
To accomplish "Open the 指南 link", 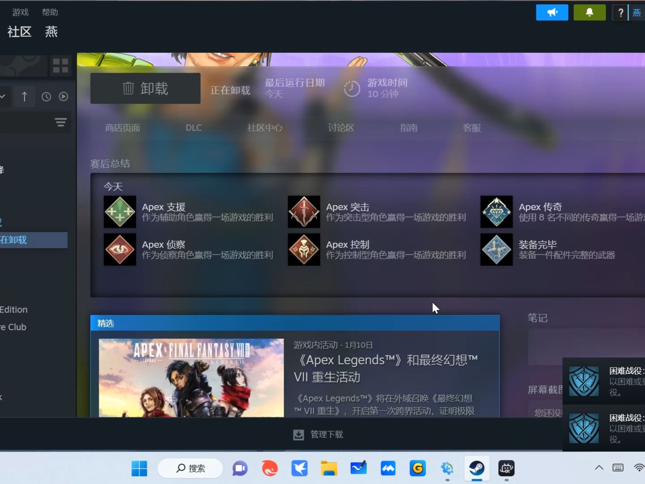I will click(409, 128).
